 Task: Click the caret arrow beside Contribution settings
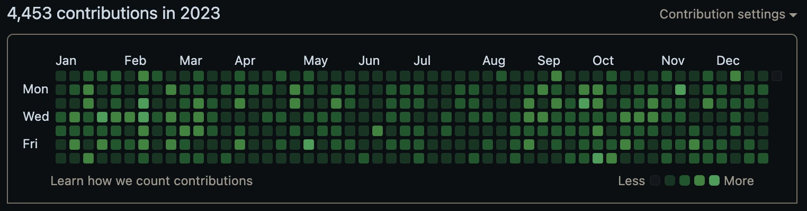(793, 15)
